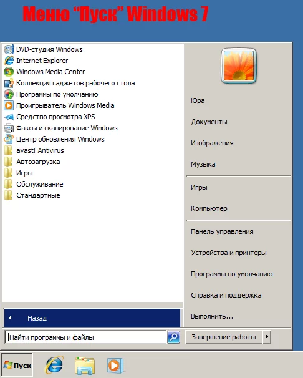Open Справка и поддержка

click(226, 295)
